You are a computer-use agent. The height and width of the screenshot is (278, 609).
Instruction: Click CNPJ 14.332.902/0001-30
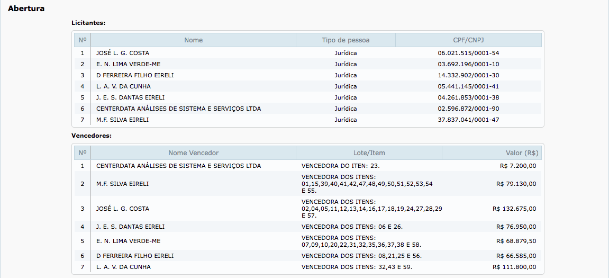tap(468, 75)
